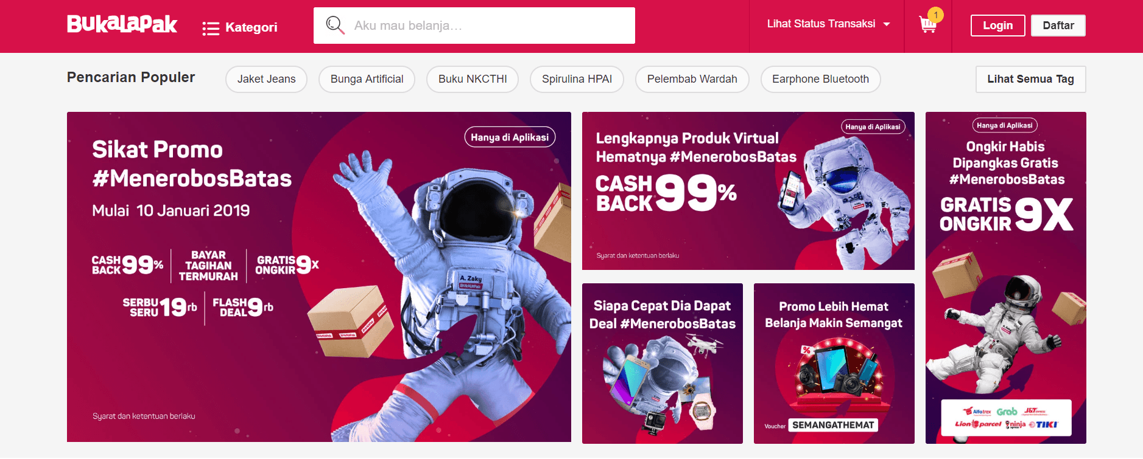
Task: Click the Login button
Action: [997, 26]
